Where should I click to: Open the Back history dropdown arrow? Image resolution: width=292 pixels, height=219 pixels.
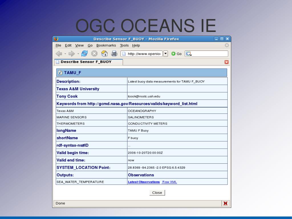click(x=65, y=54)
